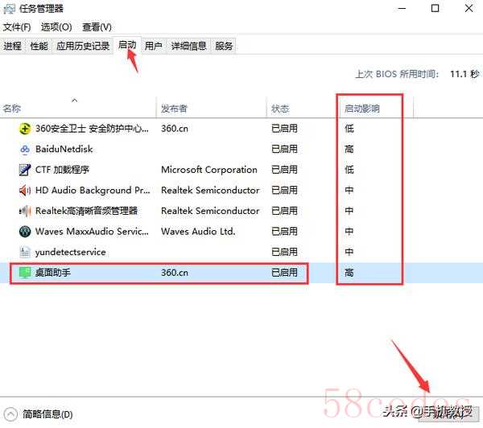The width and height of the screenshot is (483, 428).
Task: Open the 文件(F) menu
Action: click(17, 27)
